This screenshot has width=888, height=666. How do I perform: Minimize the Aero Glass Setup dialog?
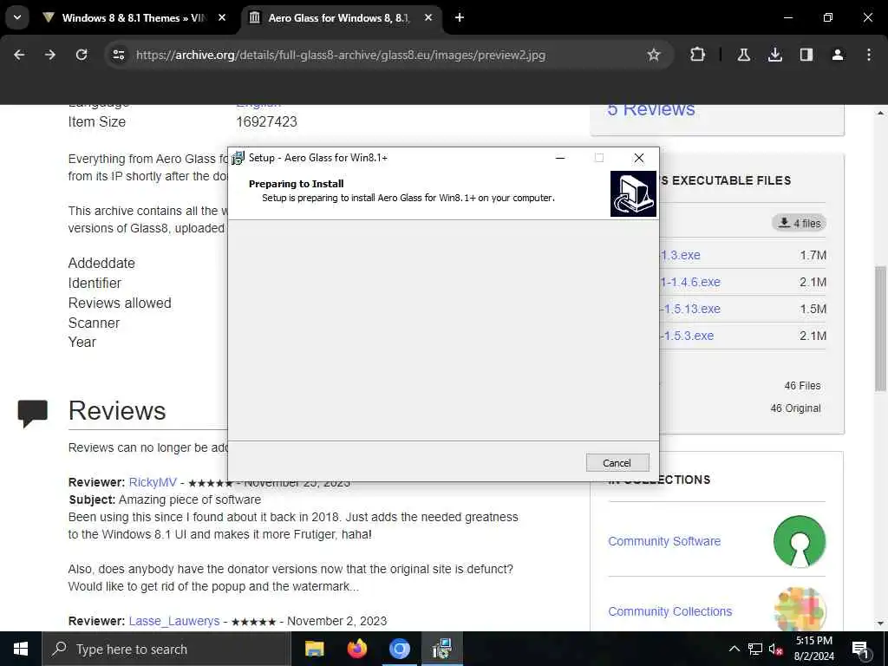[x=560, y=158]
